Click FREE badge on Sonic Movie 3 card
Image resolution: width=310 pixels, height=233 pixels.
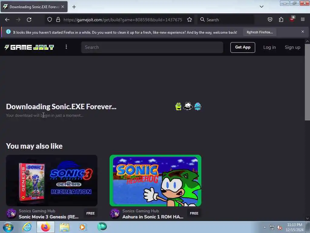tap(90, 213)
